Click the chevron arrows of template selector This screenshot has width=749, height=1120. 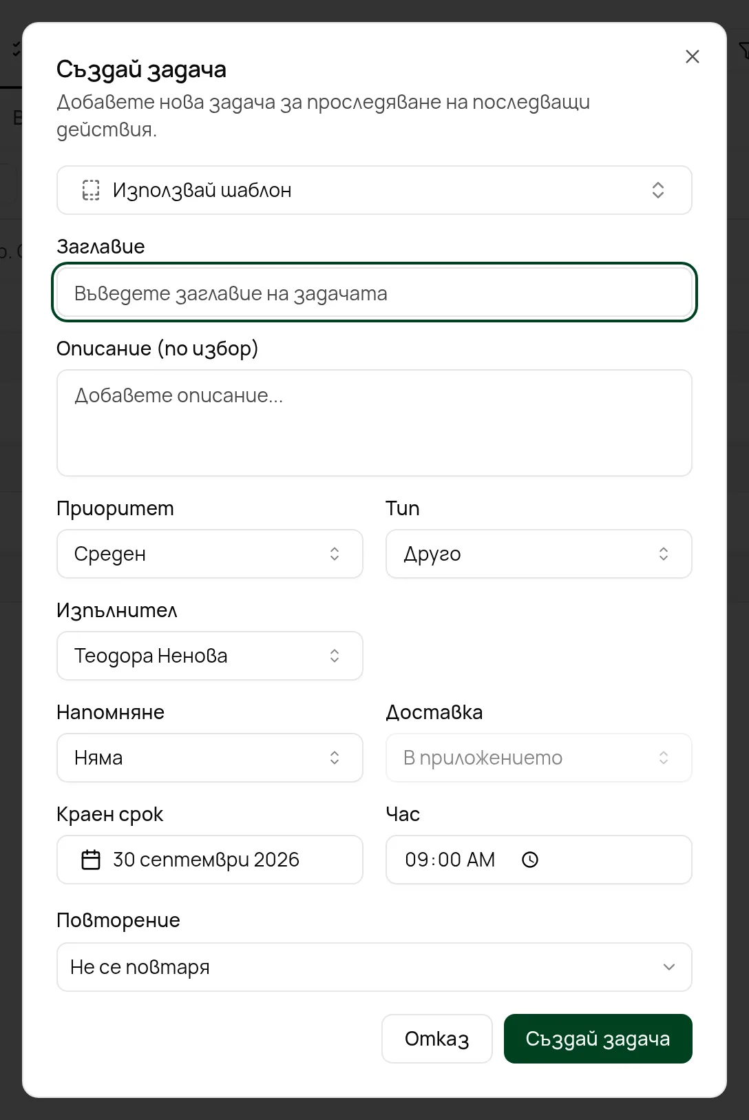pyautogui.click(x=658, y=190)
